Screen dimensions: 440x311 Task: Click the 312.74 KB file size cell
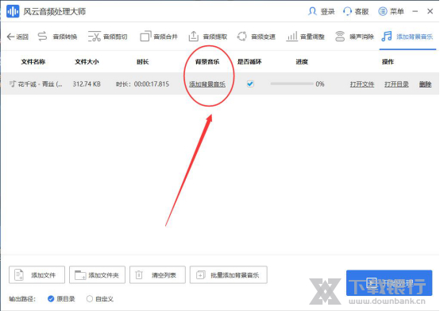[x=87, y=84]
